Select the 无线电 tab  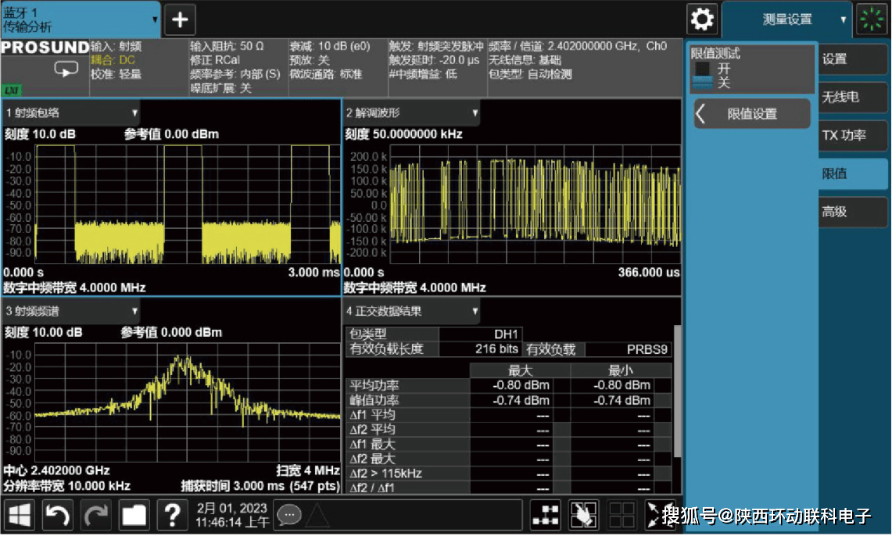852,98
